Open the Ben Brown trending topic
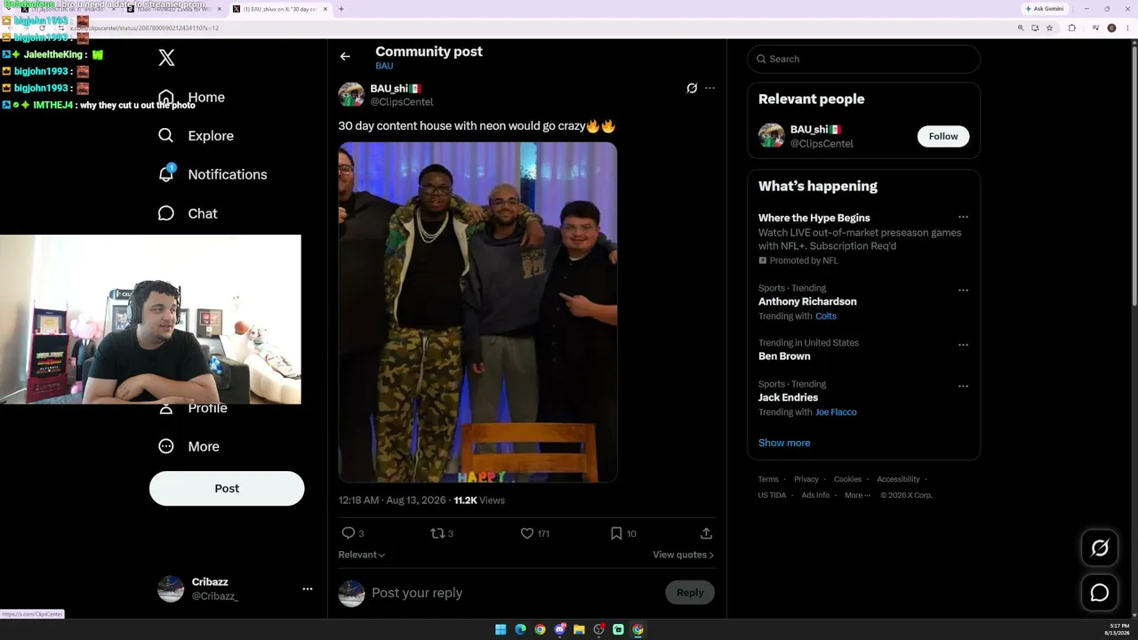Viewport: 1138px width, 640px height. pyautogui.click(x=784, y=356)
